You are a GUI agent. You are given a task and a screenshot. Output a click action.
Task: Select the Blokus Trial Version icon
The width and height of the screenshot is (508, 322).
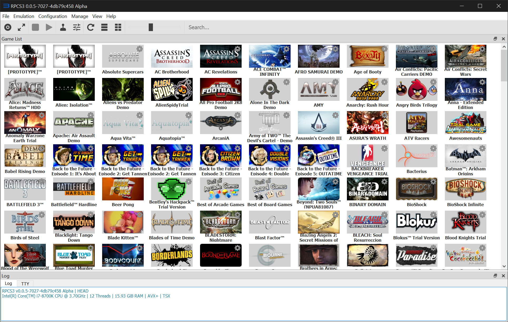(x=417, y=222)
